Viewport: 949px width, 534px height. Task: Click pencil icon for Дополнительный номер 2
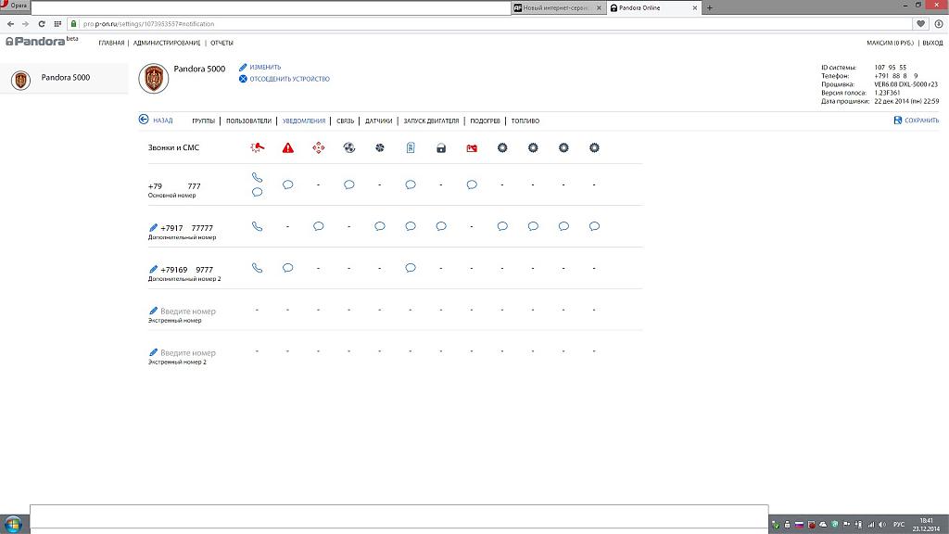click(x=153, y=270)
